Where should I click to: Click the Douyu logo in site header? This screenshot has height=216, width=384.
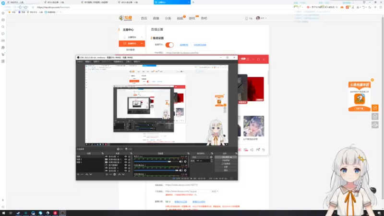pos(125,18)
